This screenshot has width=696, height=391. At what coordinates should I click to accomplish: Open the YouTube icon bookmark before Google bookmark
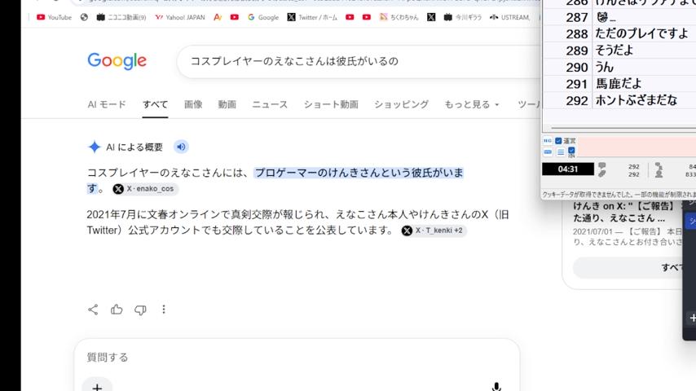(x=235, y=17)
